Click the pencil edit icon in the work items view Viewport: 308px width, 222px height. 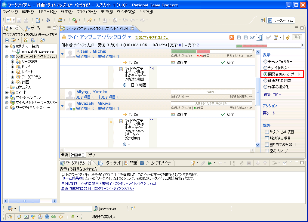(x=203, y=163)
